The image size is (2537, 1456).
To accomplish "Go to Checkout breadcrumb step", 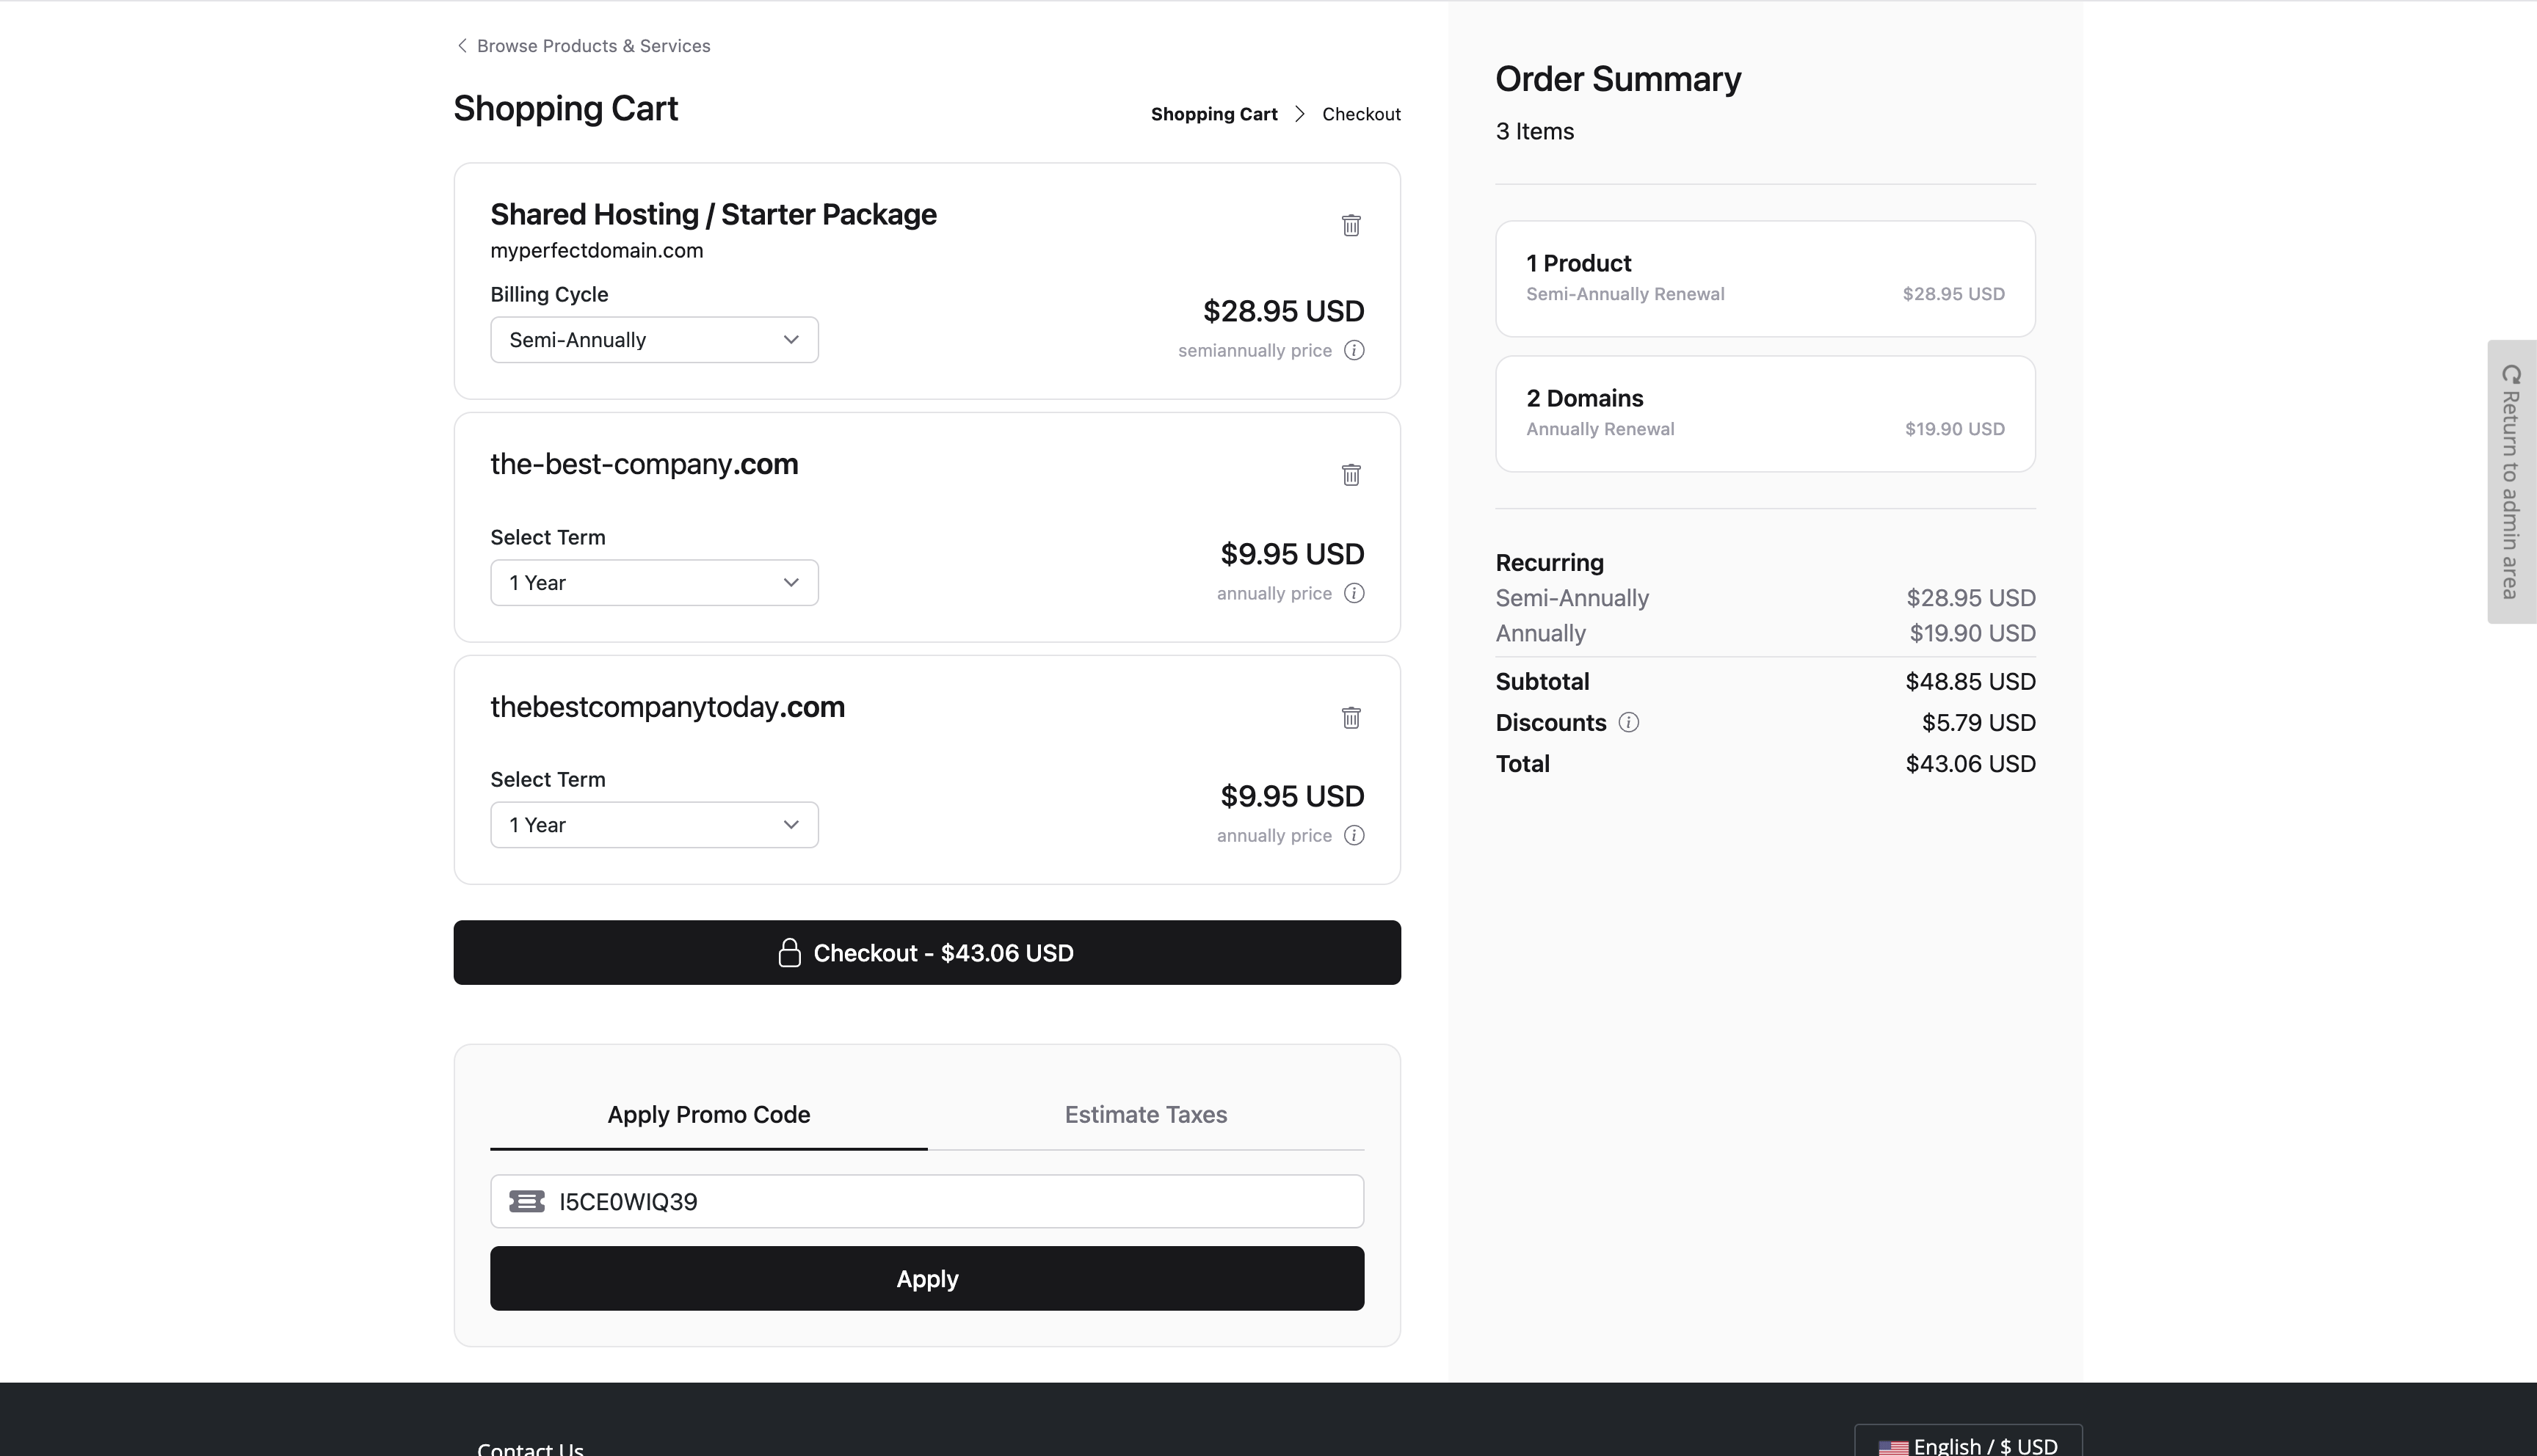I will coord(1361,114).
